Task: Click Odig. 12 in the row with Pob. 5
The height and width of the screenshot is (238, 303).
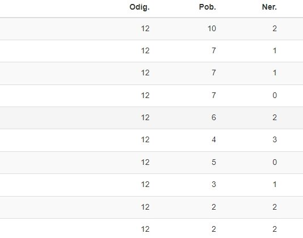Action: point(145,162)
